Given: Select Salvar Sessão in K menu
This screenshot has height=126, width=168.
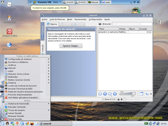Looking at the screenshot, I should pyautogui.click(x=27, y=113).
